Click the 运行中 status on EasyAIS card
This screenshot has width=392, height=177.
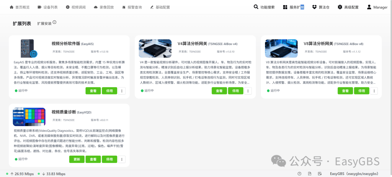pyautogui.click(x=21, y=90)
